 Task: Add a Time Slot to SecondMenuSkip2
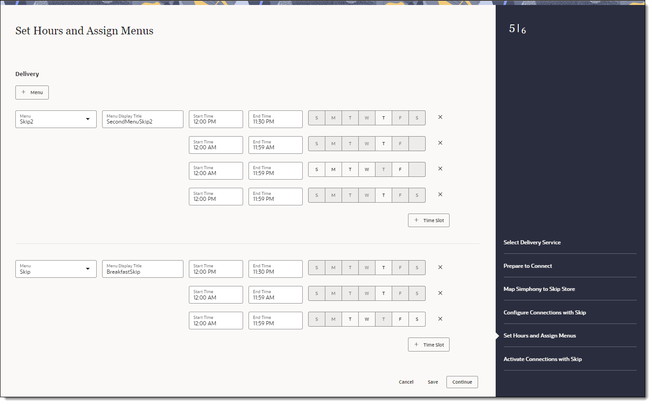(x=429, y=220)
